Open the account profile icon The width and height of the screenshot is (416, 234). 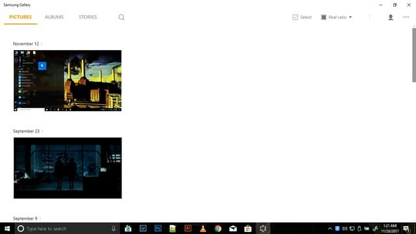pos(391,18)
